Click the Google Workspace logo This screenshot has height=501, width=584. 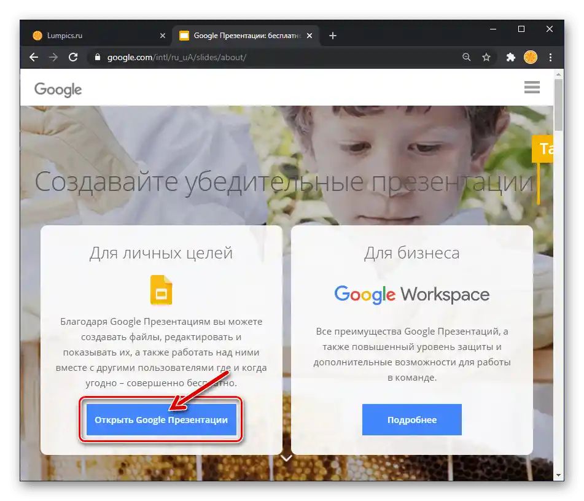coord(412,295)
